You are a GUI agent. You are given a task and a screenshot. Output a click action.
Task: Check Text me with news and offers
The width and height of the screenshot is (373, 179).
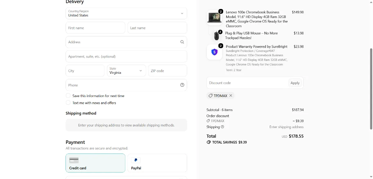tap(68, 103)
